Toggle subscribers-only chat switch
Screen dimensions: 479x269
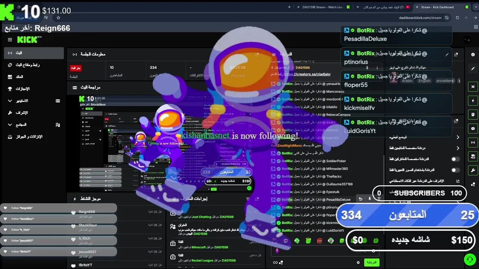[455, 159]
